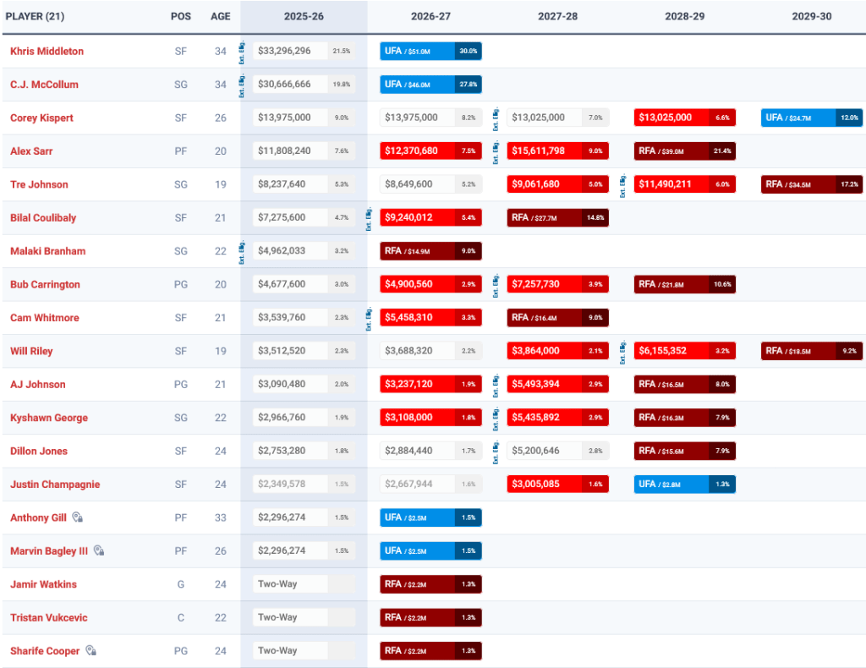Image resolution: width=866 pixels, height=668 pixels.
Task: Click Dillon Jones's Ext. Elig. marker
Action: (x=496, y=451)
